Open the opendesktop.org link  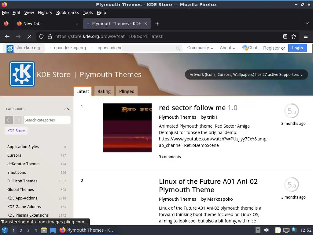click(x=70, y=48)
